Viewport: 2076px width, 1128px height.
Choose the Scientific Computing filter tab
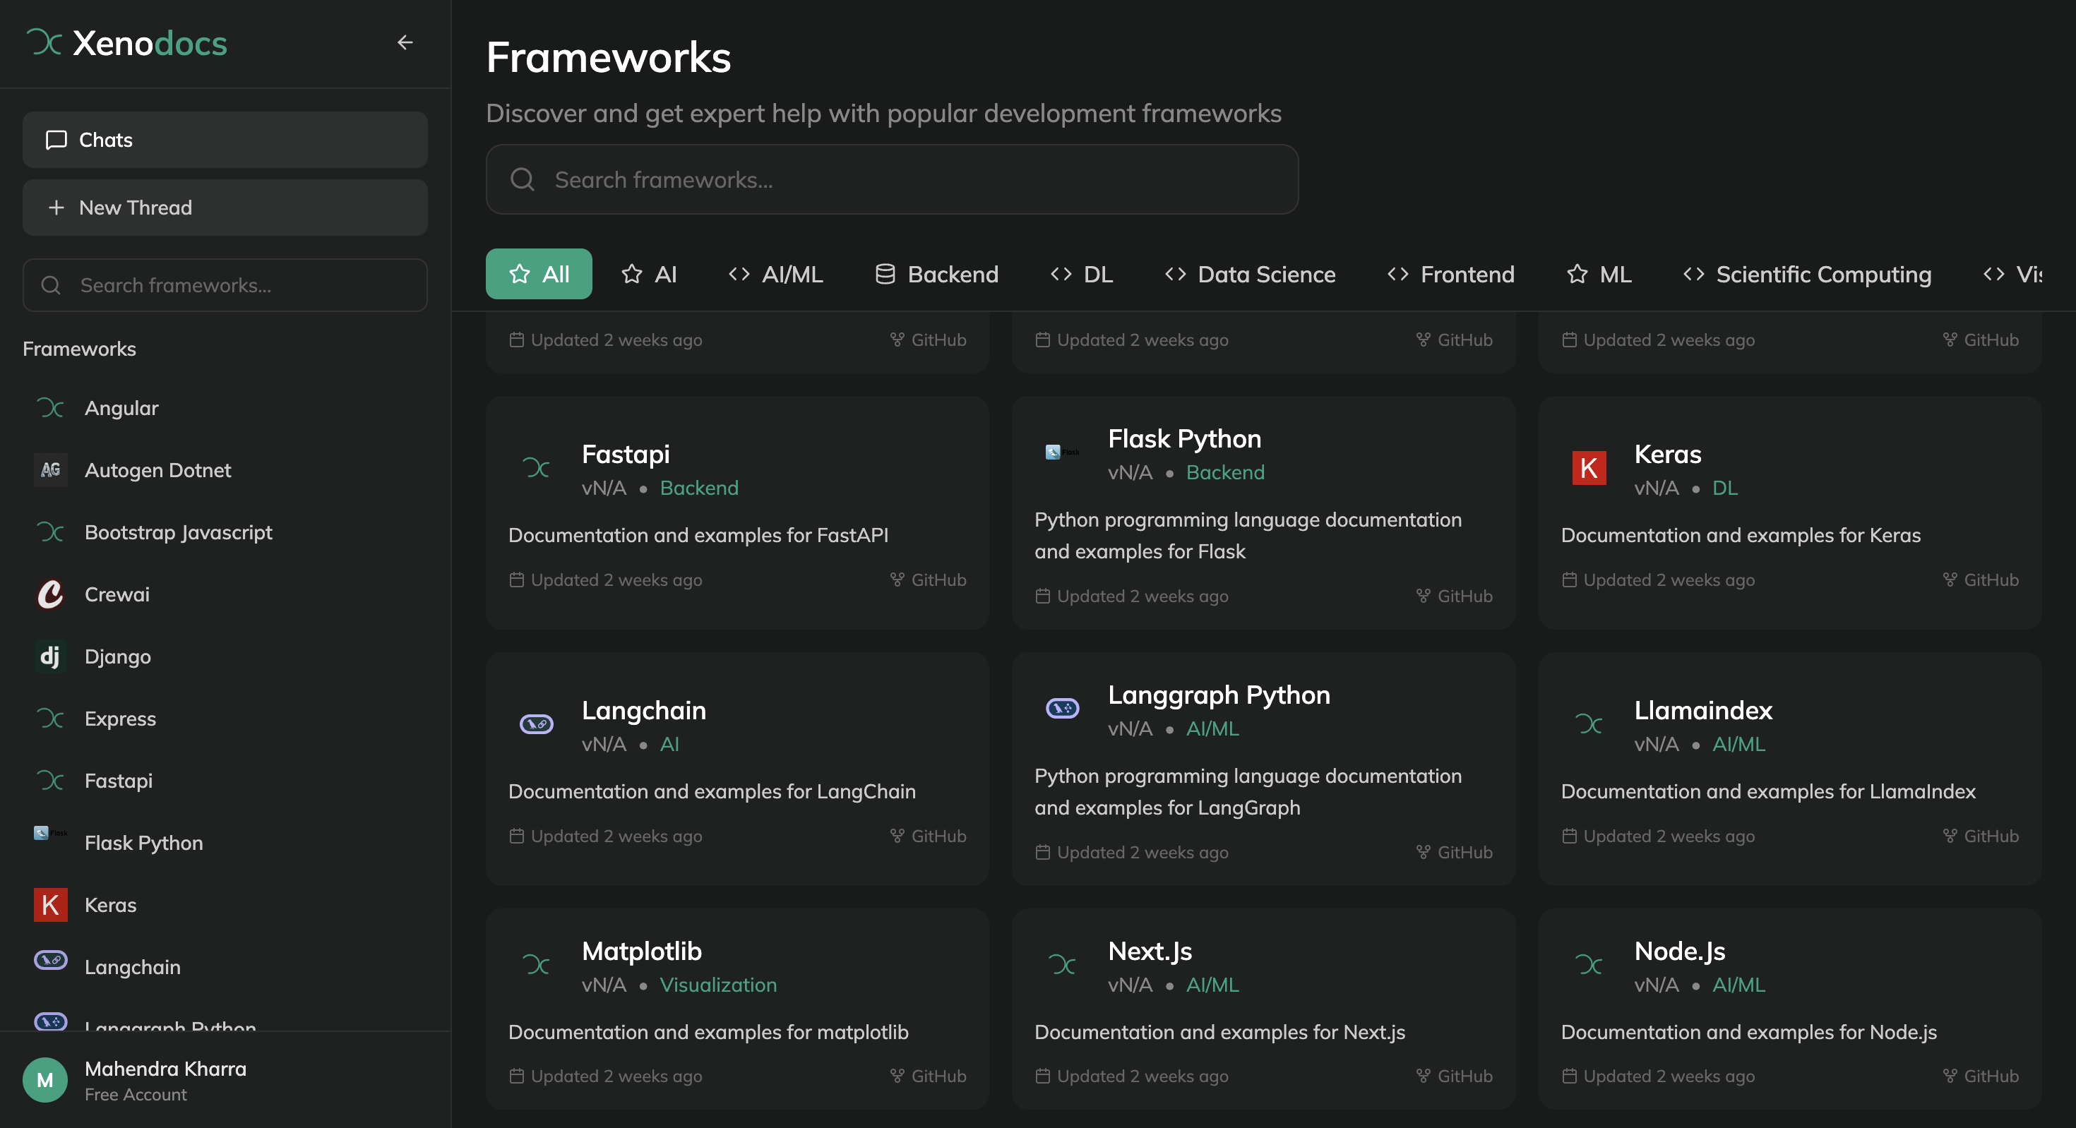1807,274
